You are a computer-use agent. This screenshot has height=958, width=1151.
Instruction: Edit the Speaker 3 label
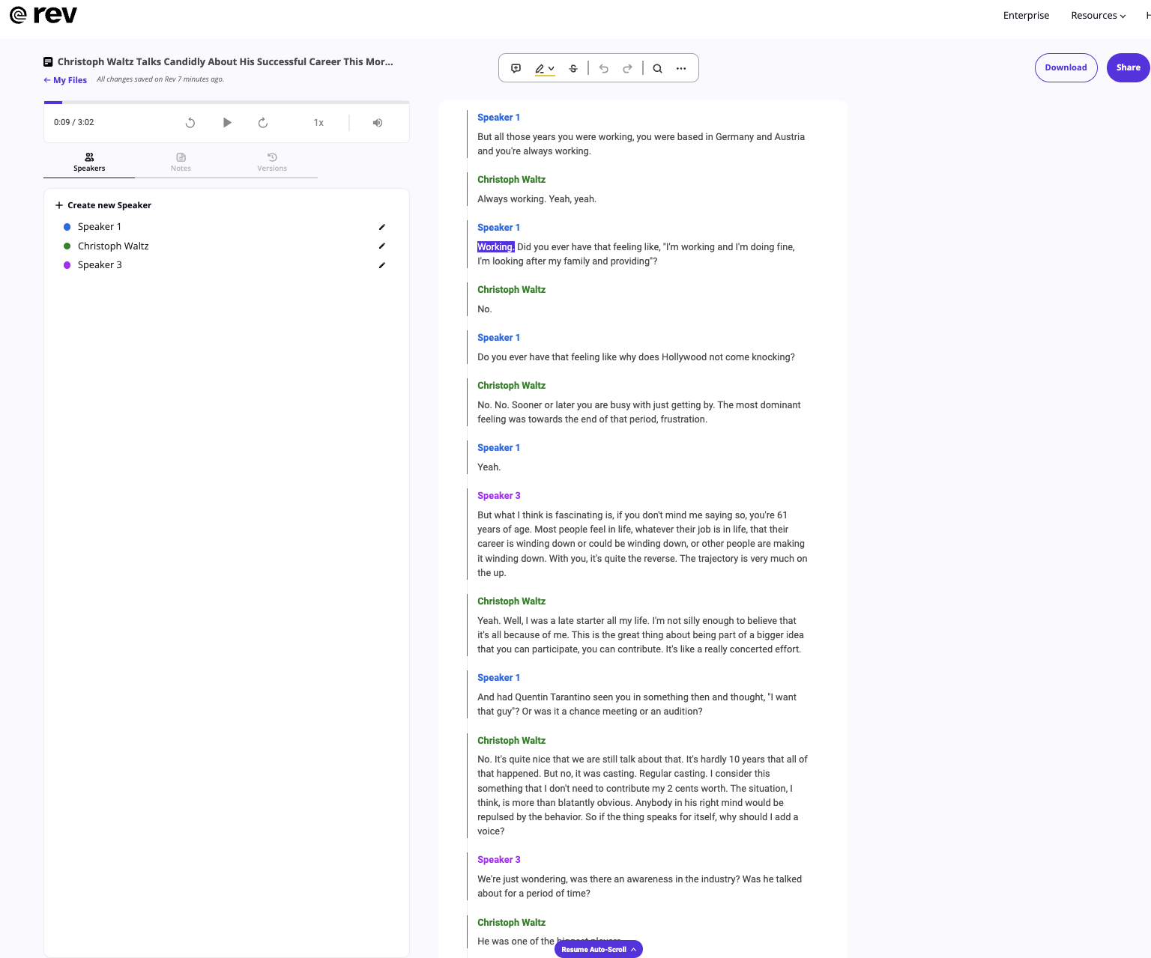coord(382,264)
